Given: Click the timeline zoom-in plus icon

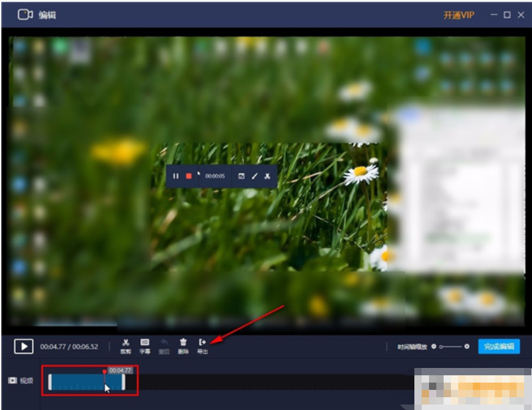Looking at the screenshot, I should 467,346.
